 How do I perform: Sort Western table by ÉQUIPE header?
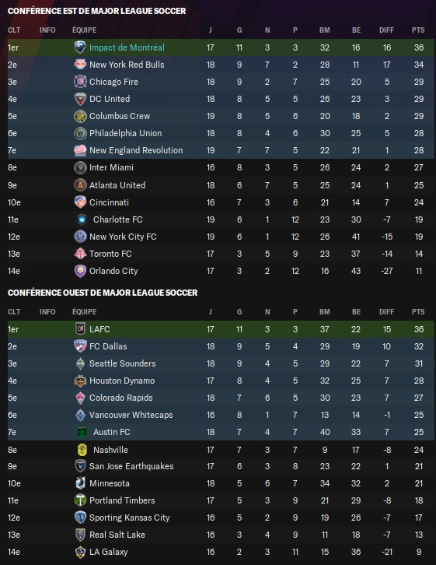(x=84, y=312)
